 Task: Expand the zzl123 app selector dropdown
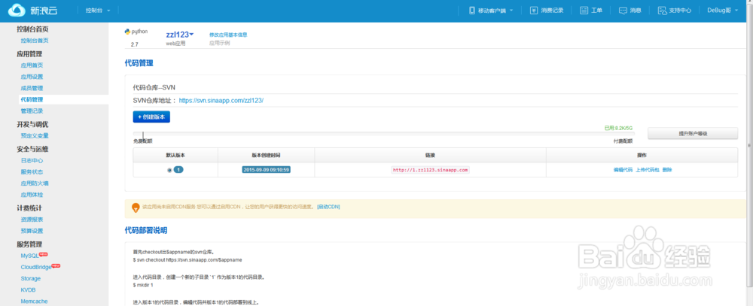[180, 35]
